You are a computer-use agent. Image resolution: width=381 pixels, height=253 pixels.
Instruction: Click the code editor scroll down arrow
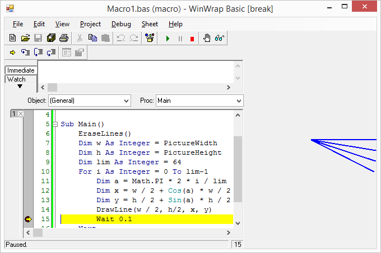pyautogui.click(x=238, y=223)
